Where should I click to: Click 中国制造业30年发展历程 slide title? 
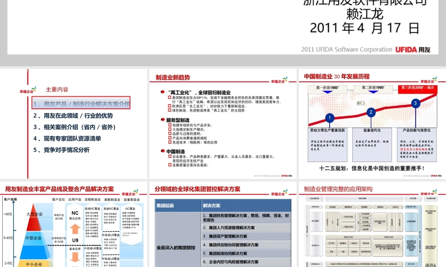tap(337, 77)
